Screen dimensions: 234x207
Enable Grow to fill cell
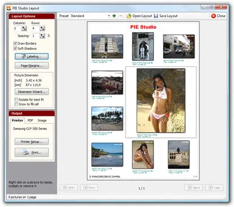pyautogui.click(x=16, y=104)
